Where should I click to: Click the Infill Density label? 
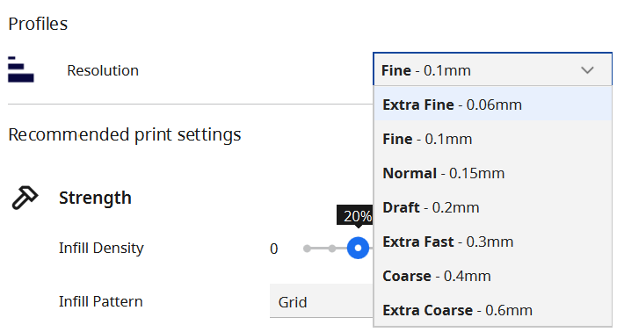point(101,248)
